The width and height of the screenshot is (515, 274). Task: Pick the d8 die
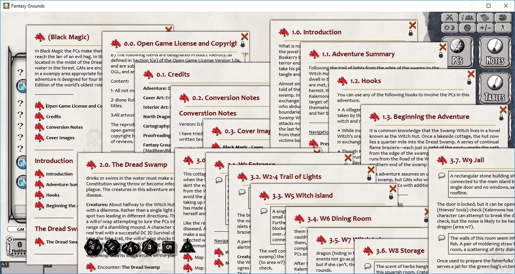click(x=150, y=247)
